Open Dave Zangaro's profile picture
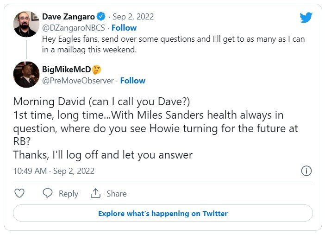 coord(26,24)
